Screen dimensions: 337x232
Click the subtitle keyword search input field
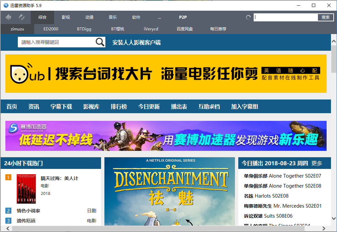click(57, 42)
